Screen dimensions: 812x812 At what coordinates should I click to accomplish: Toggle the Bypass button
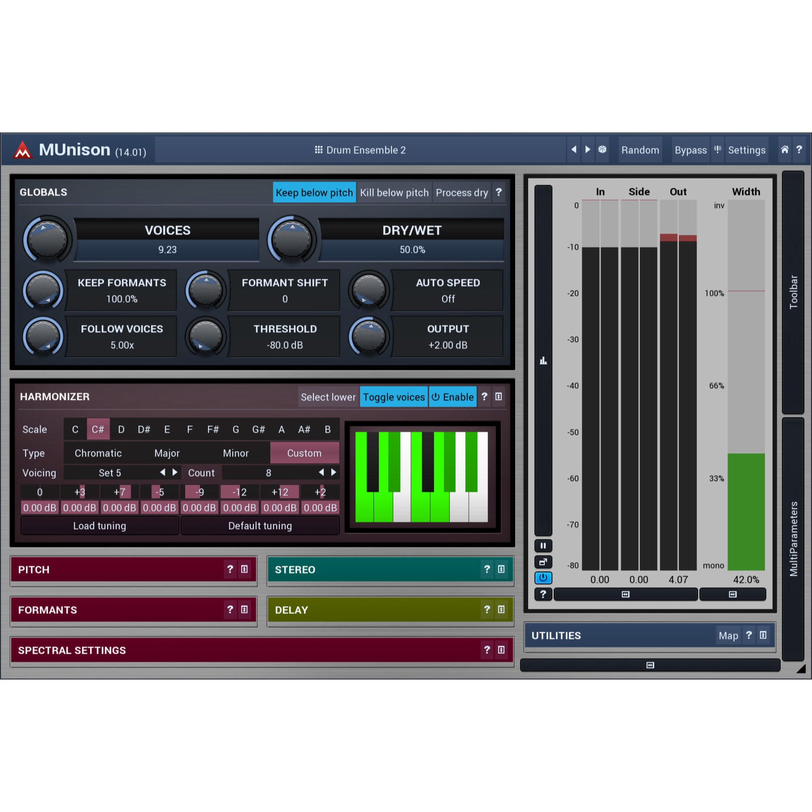tap(691, 150)
